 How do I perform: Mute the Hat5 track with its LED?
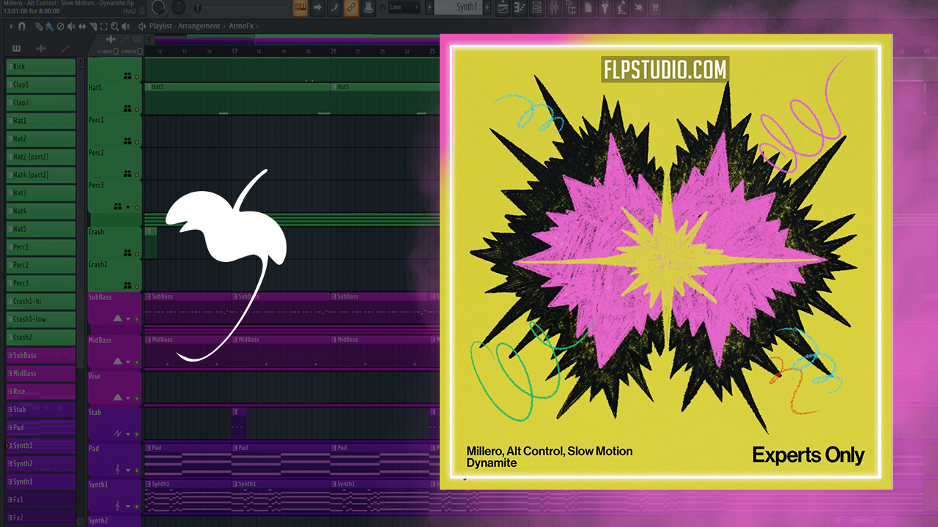coord(136,108)
